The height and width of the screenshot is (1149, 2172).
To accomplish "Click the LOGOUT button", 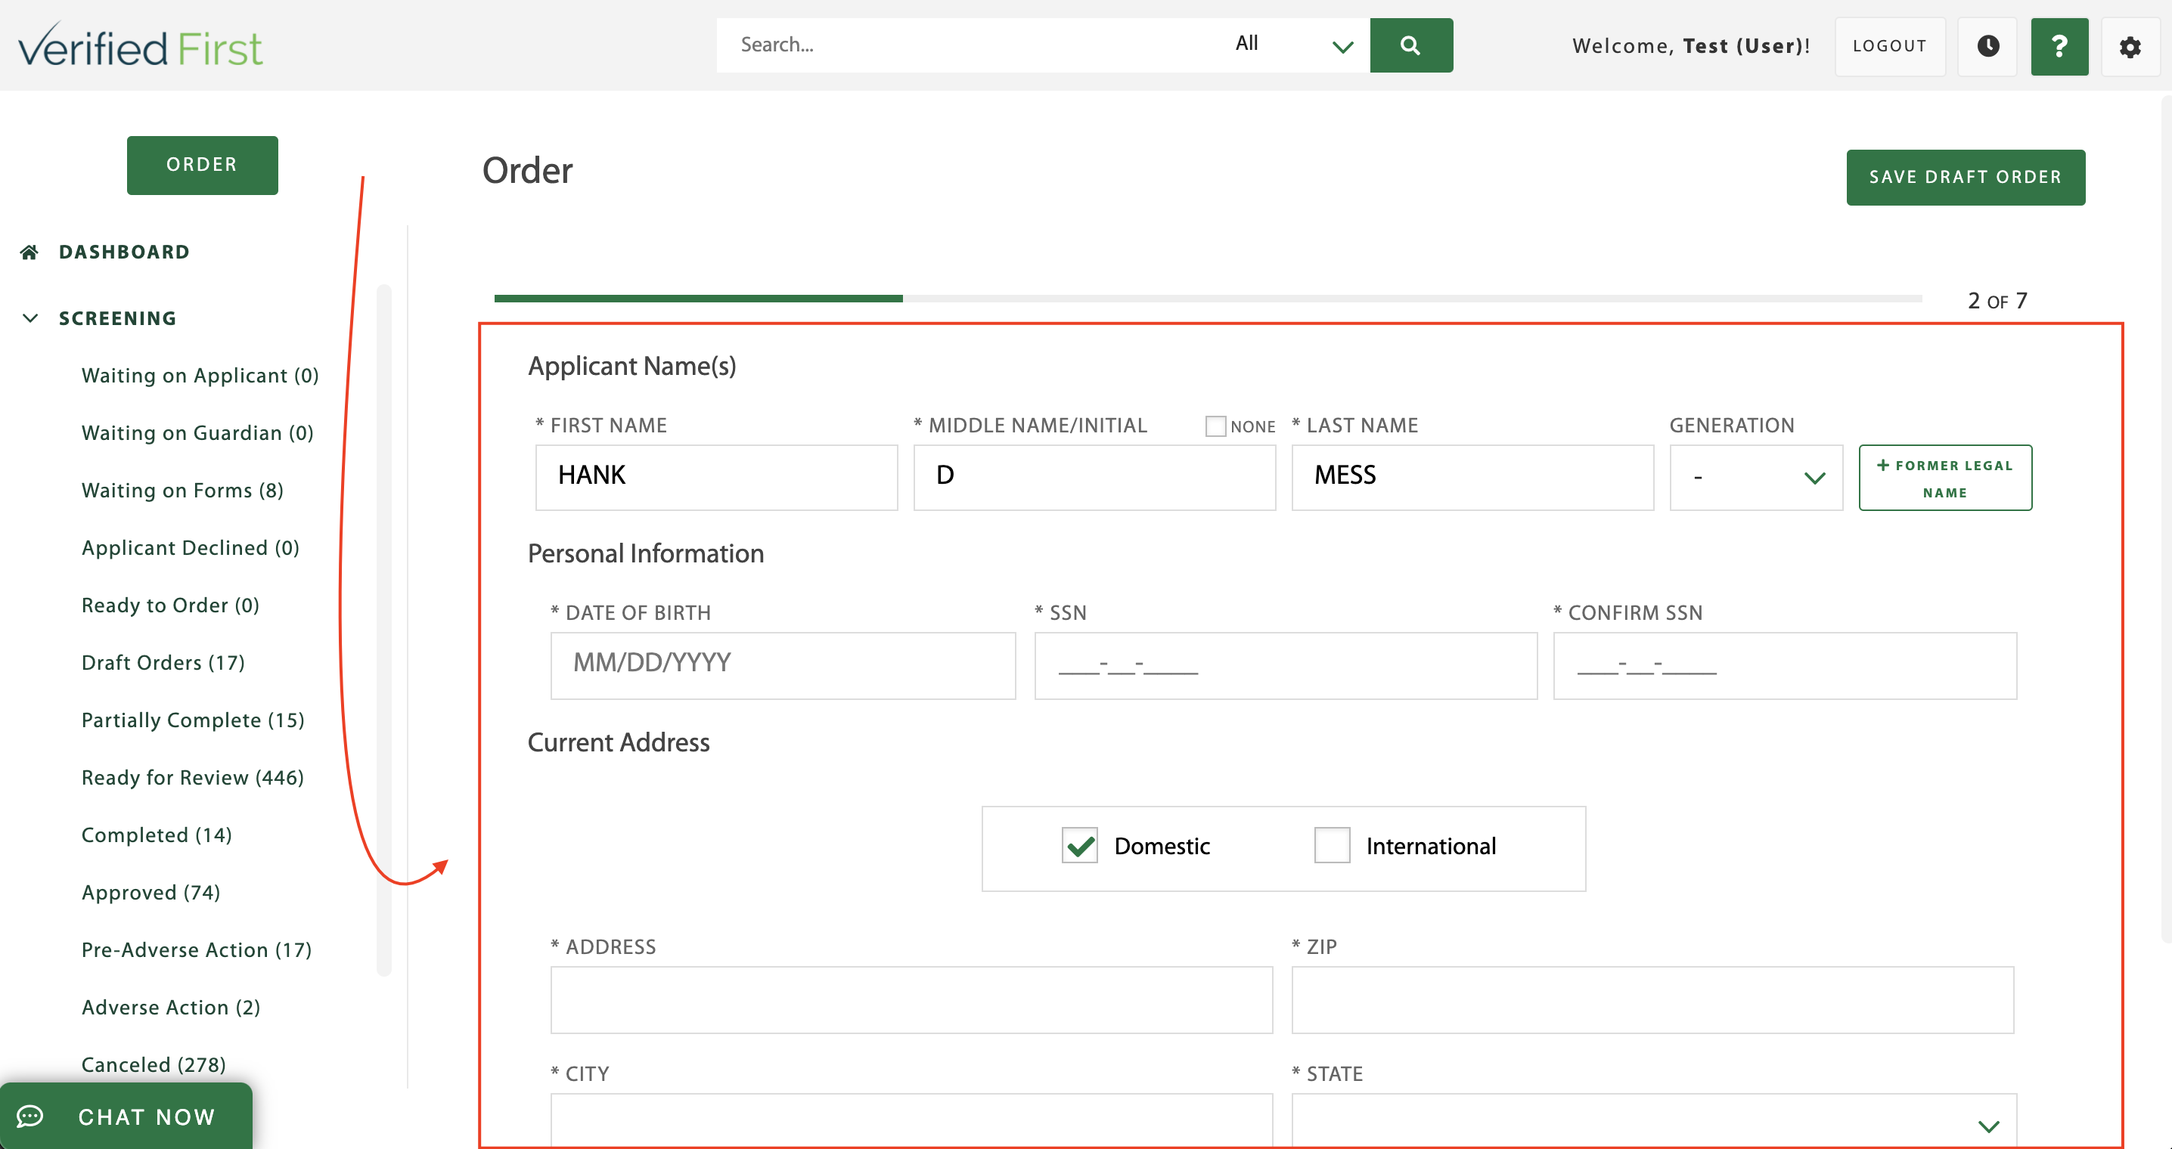I will 1890,46.
